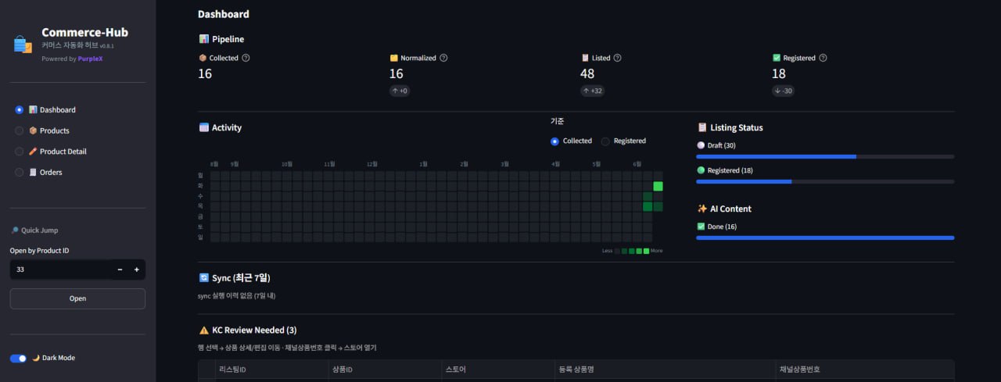Click the 'sync 실행 이력 없음 (7일 내)' message
This screenshot has width=1001, height=382.
(237, 296)
